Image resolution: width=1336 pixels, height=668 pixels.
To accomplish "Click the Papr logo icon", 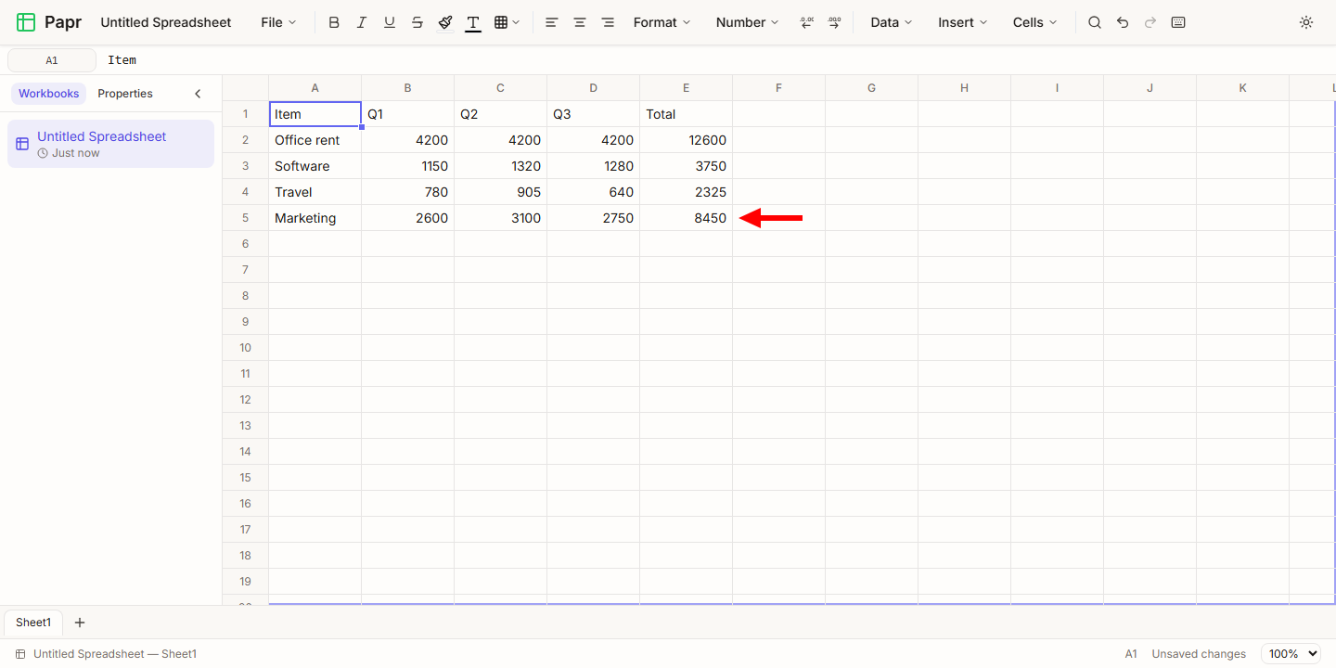I will point(26,22).
